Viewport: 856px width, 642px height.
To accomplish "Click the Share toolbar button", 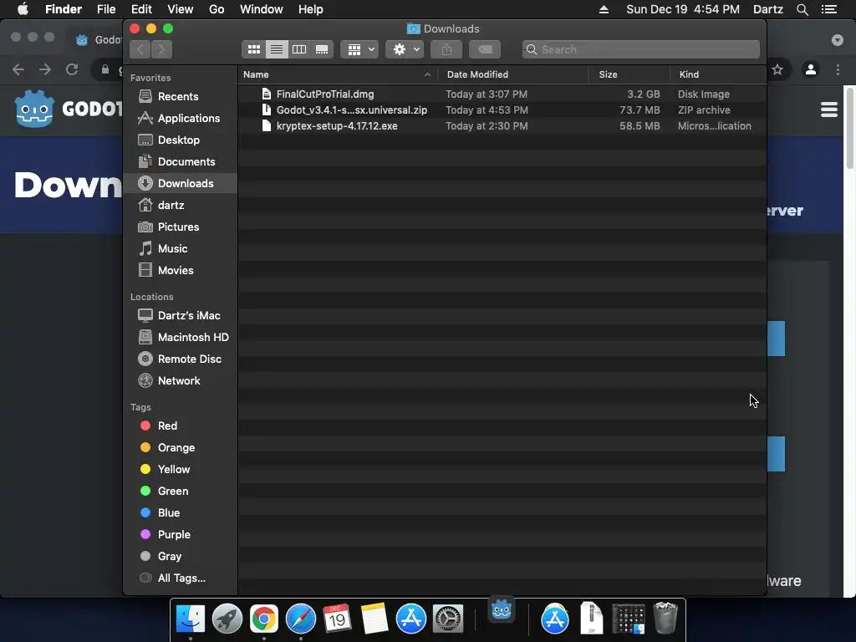I will pyautogui.click(x=446, y=49).
